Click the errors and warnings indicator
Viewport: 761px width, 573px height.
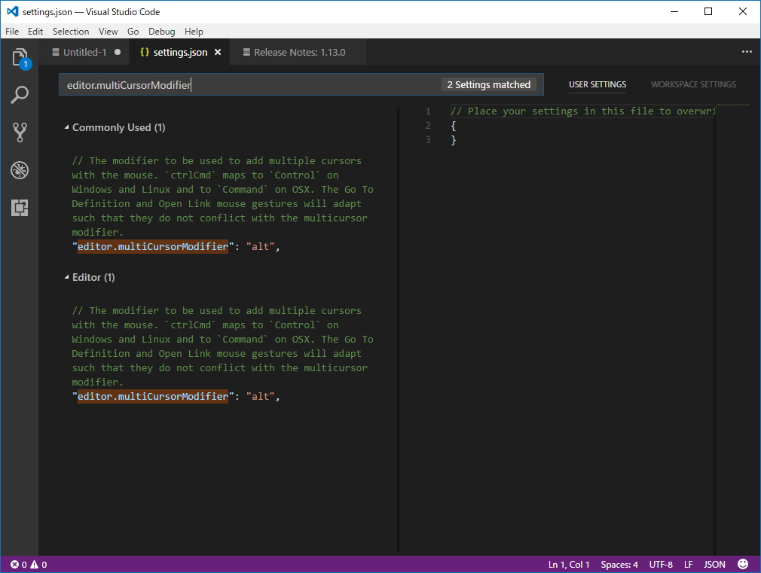tap(28, 564)
